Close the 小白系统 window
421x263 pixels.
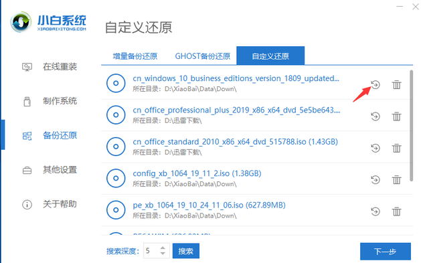416,7
